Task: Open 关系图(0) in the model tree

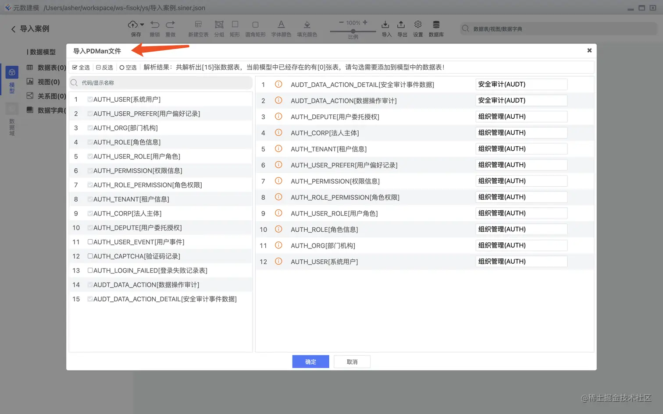Action: click(x=46, y=96)
